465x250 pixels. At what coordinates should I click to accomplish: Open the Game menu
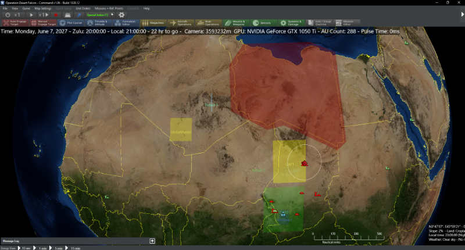26,8
